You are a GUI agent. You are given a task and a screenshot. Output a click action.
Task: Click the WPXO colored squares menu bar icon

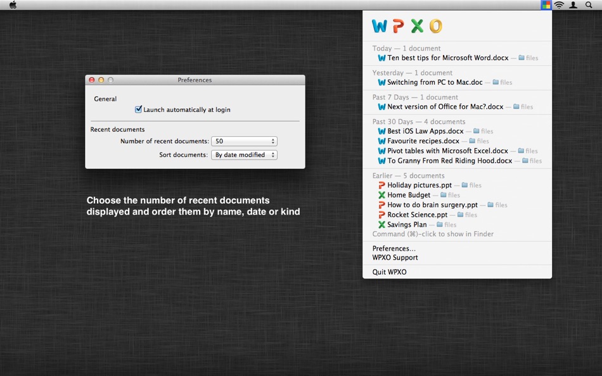pos(546,5)
